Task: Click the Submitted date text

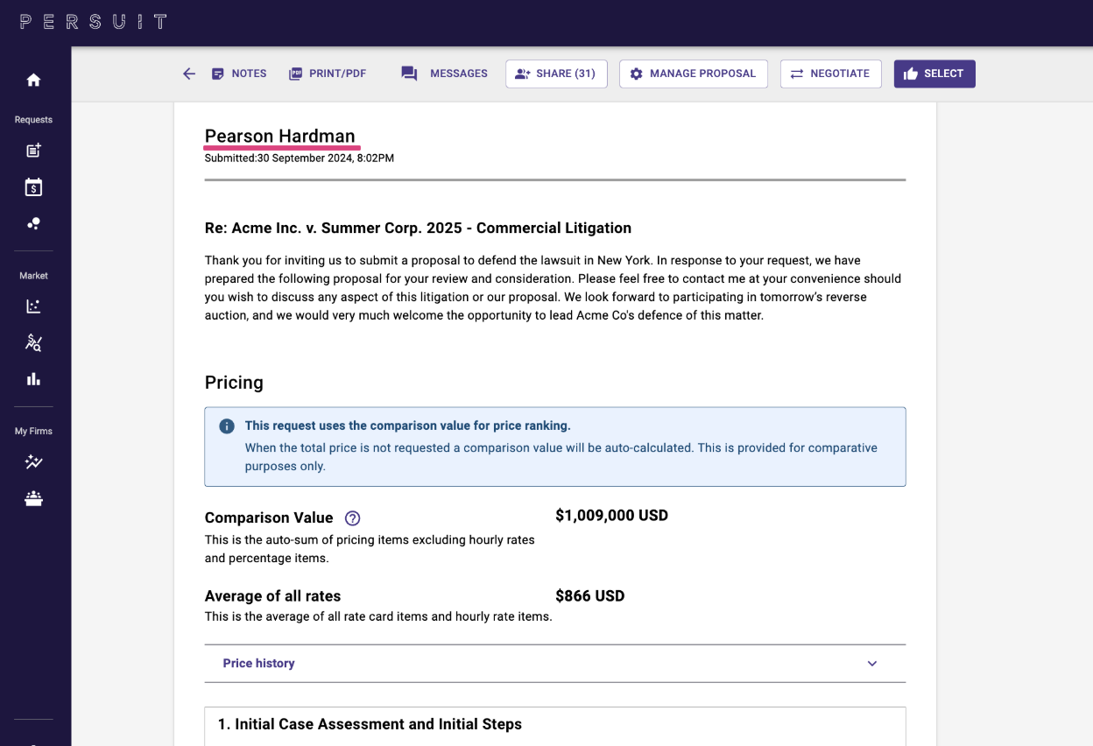Action: 300,158
